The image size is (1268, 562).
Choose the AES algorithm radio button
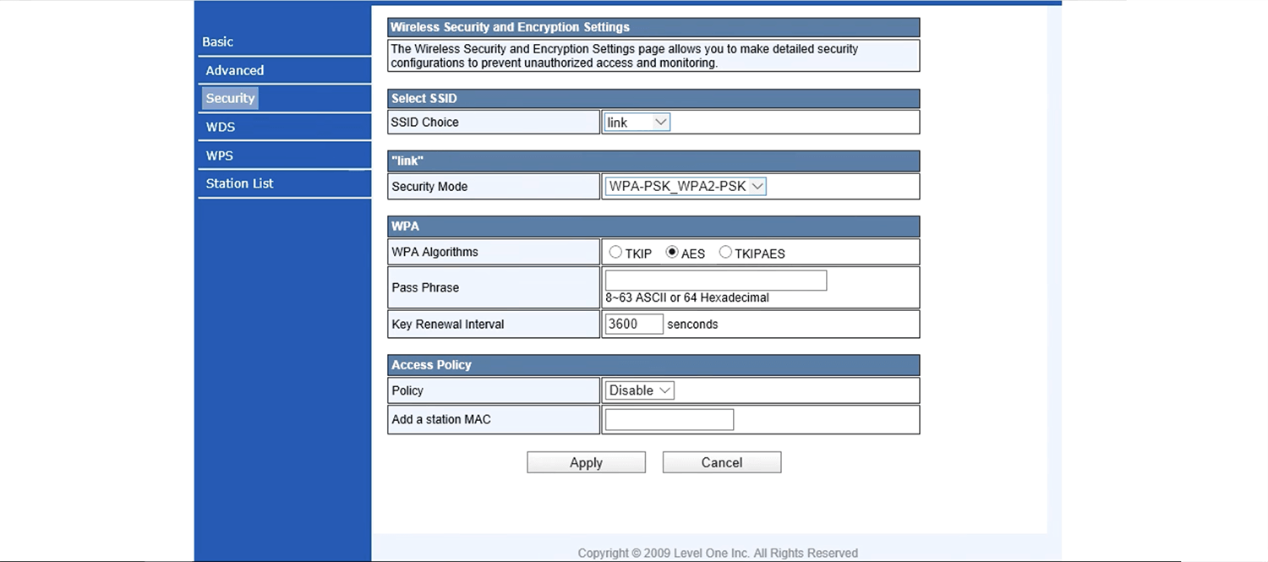pos(672,253)
